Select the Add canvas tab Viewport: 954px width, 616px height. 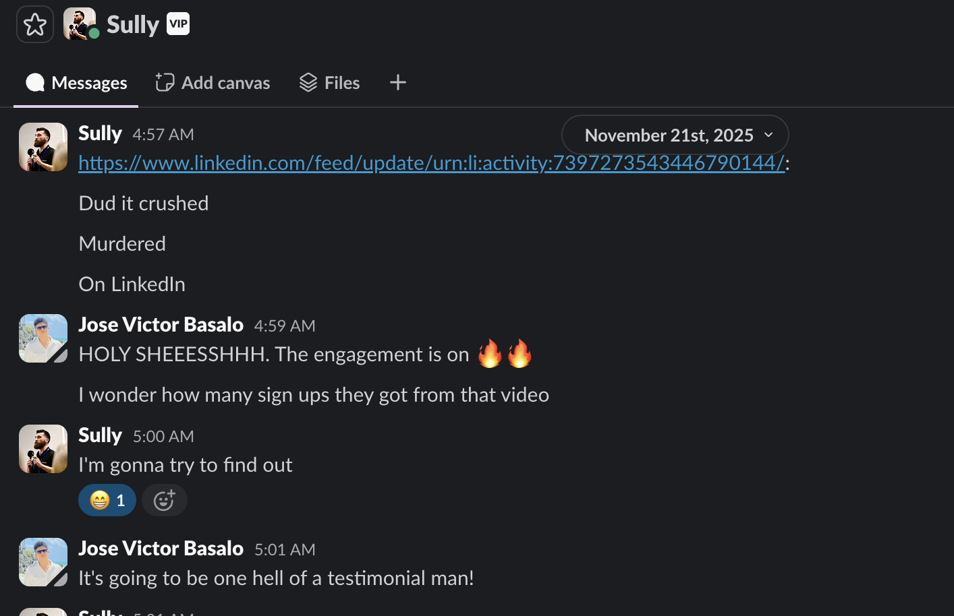(225, 82)
